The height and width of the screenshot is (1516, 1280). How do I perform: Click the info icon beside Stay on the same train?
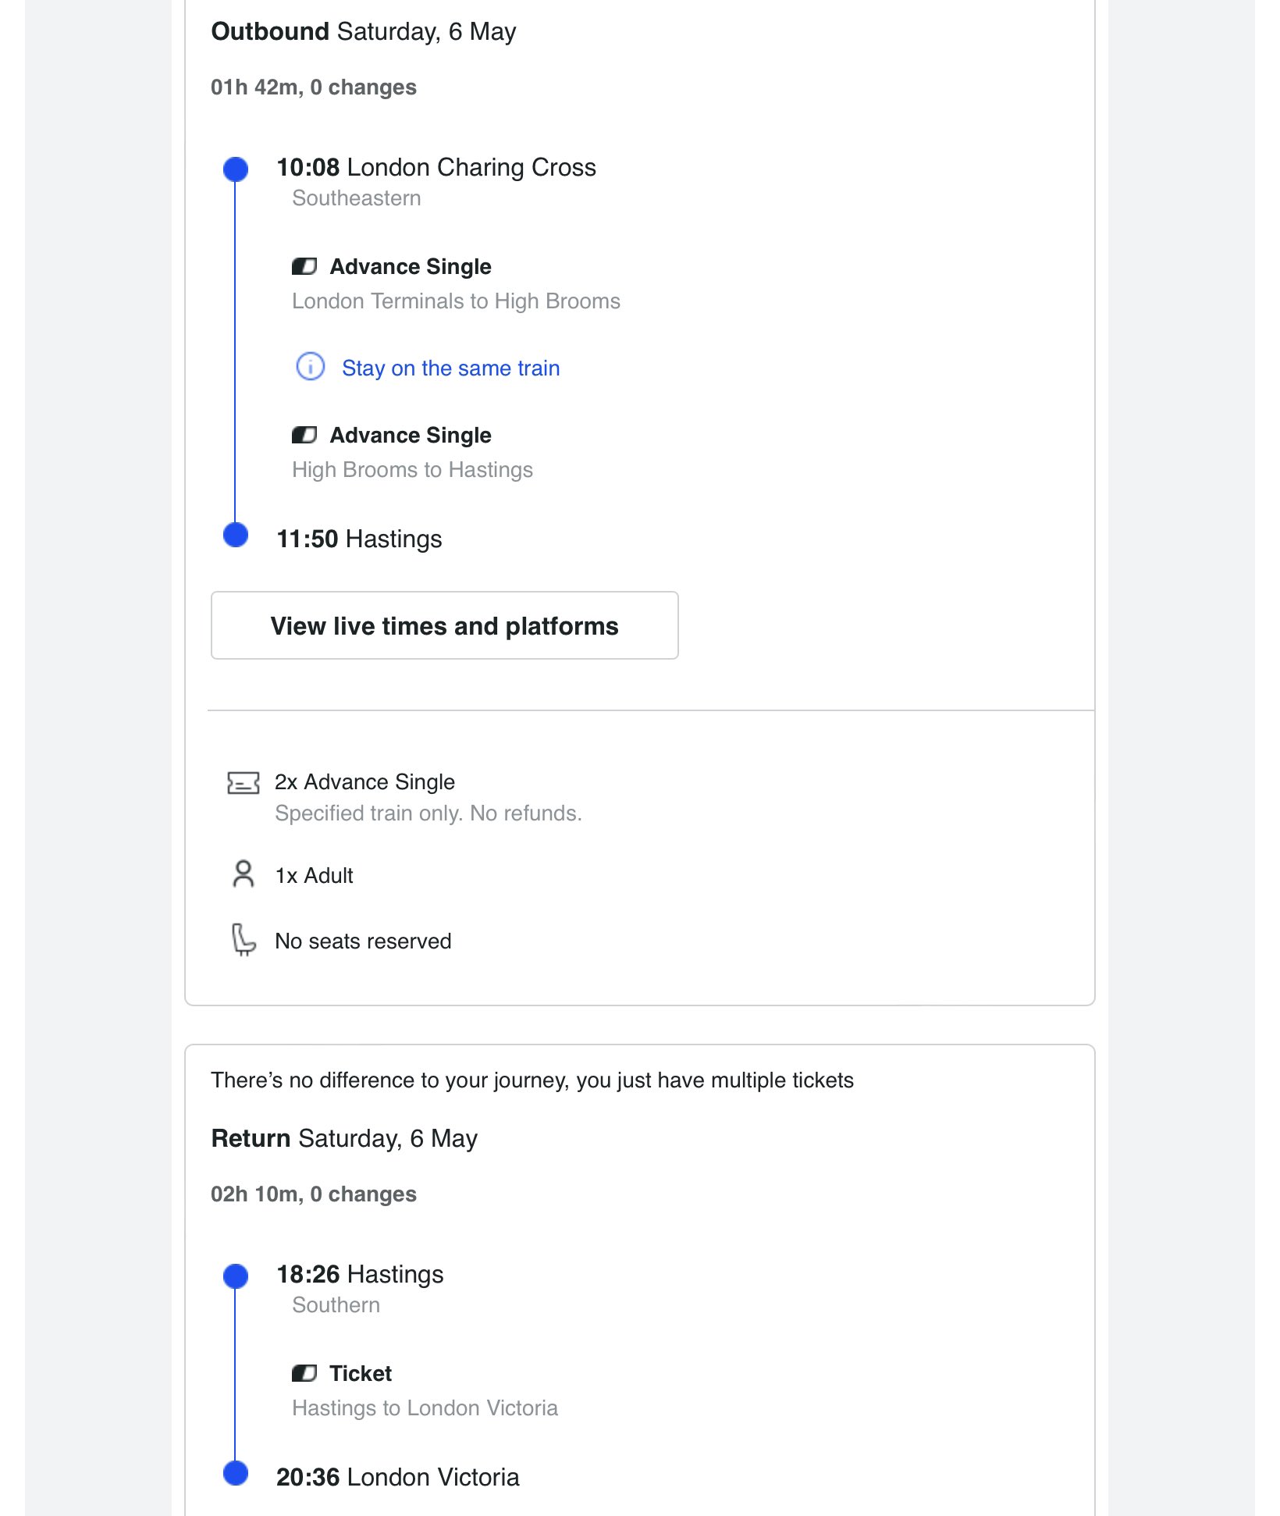(x=310, y=366)
